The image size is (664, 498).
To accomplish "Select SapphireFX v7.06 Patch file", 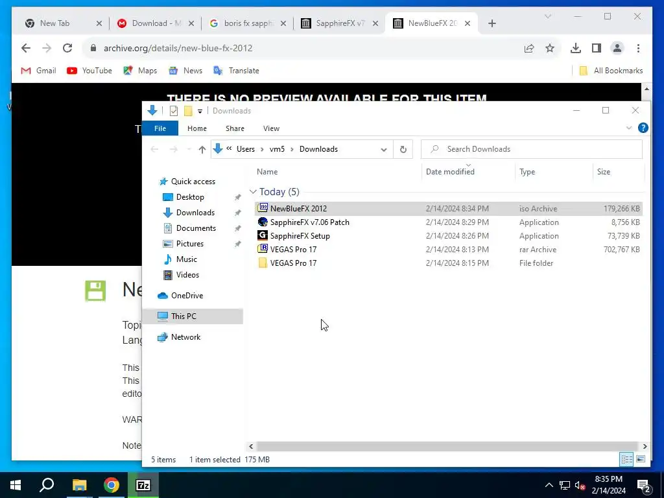I will click(x=448, y=222).
